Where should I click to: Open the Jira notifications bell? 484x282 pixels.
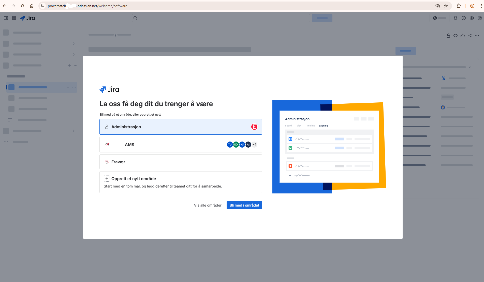pos(456,18)
